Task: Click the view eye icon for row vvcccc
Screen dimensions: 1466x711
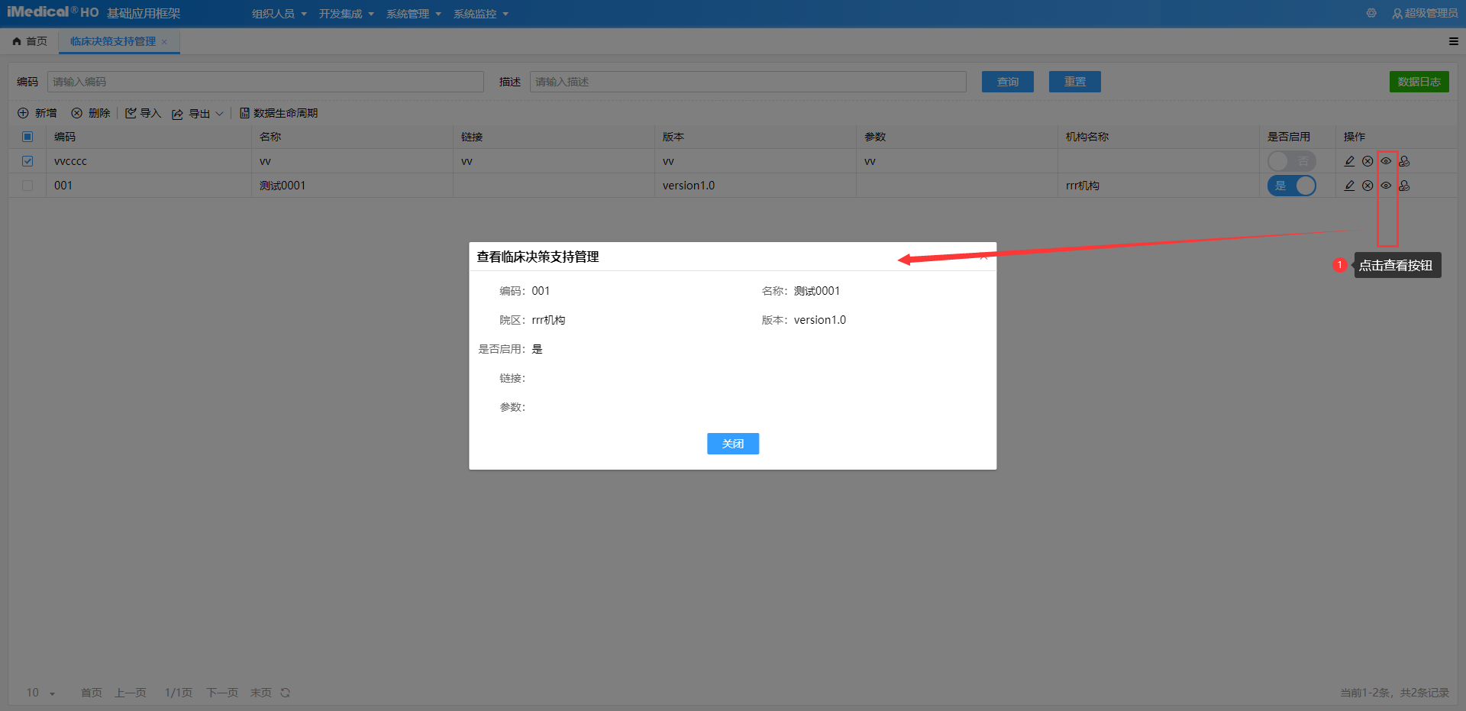Action: [x=1386, y=161]
